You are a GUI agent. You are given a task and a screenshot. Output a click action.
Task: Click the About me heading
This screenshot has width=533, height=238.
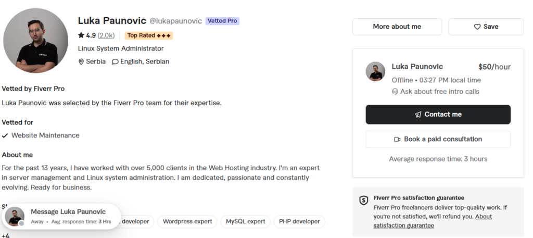click(17, 155)
